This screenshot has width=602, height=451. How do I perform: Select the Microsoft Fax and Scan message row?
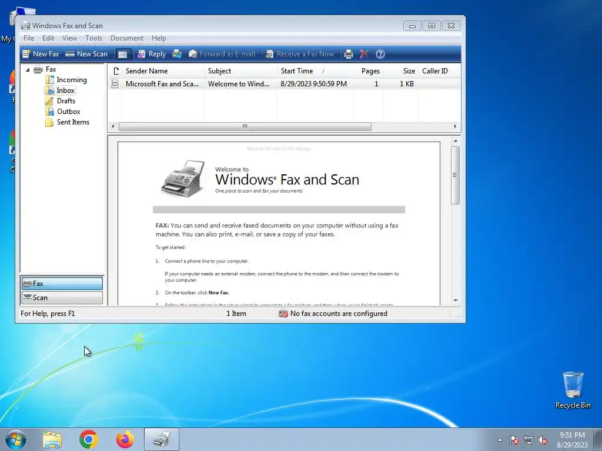point(284,83)
